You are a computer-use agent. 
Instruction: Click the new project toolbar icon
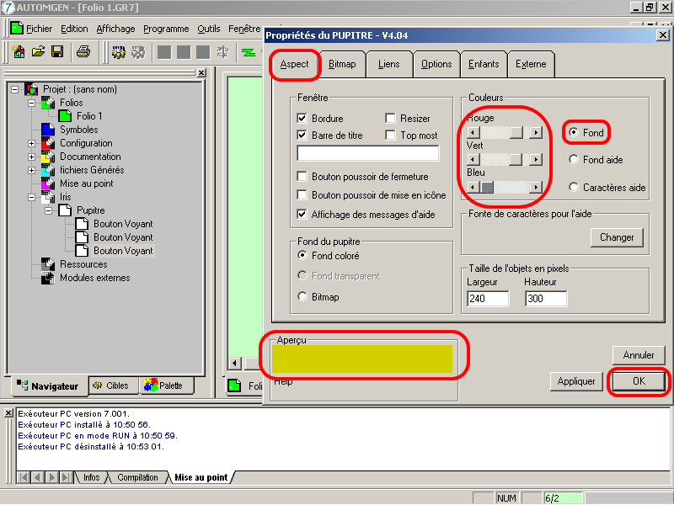click(x=19, y=52)
